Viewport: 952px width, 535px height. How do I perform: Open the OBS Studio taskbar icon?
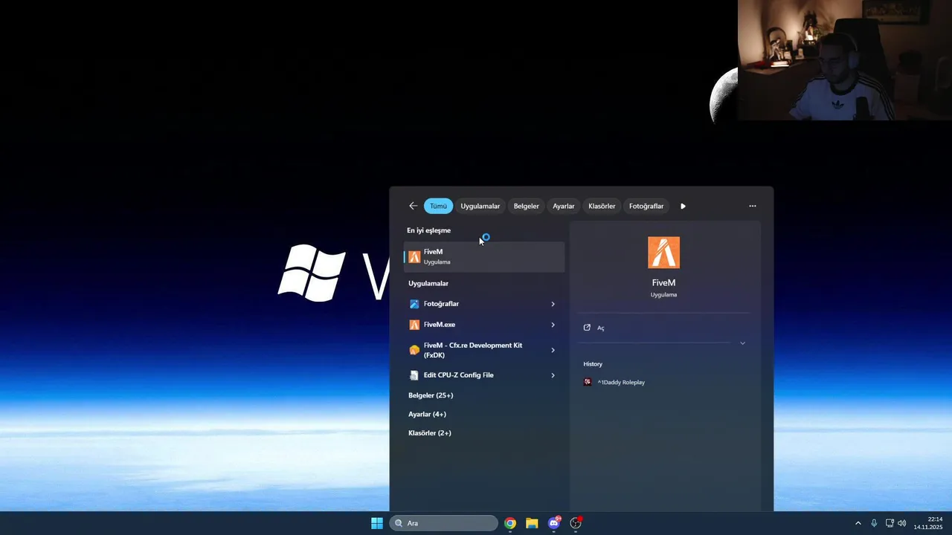point(576,523)
